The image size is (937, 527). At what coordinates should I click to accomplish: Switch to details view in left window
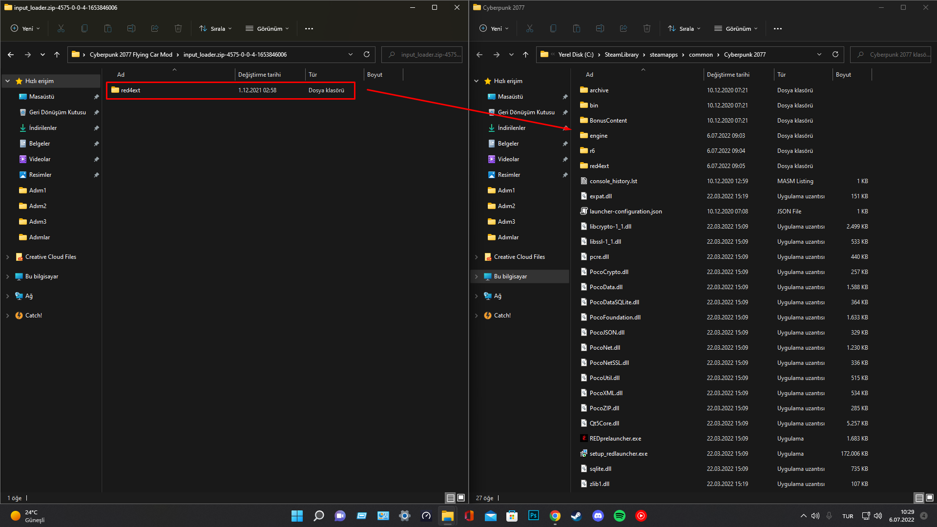[x=450, y=498]
